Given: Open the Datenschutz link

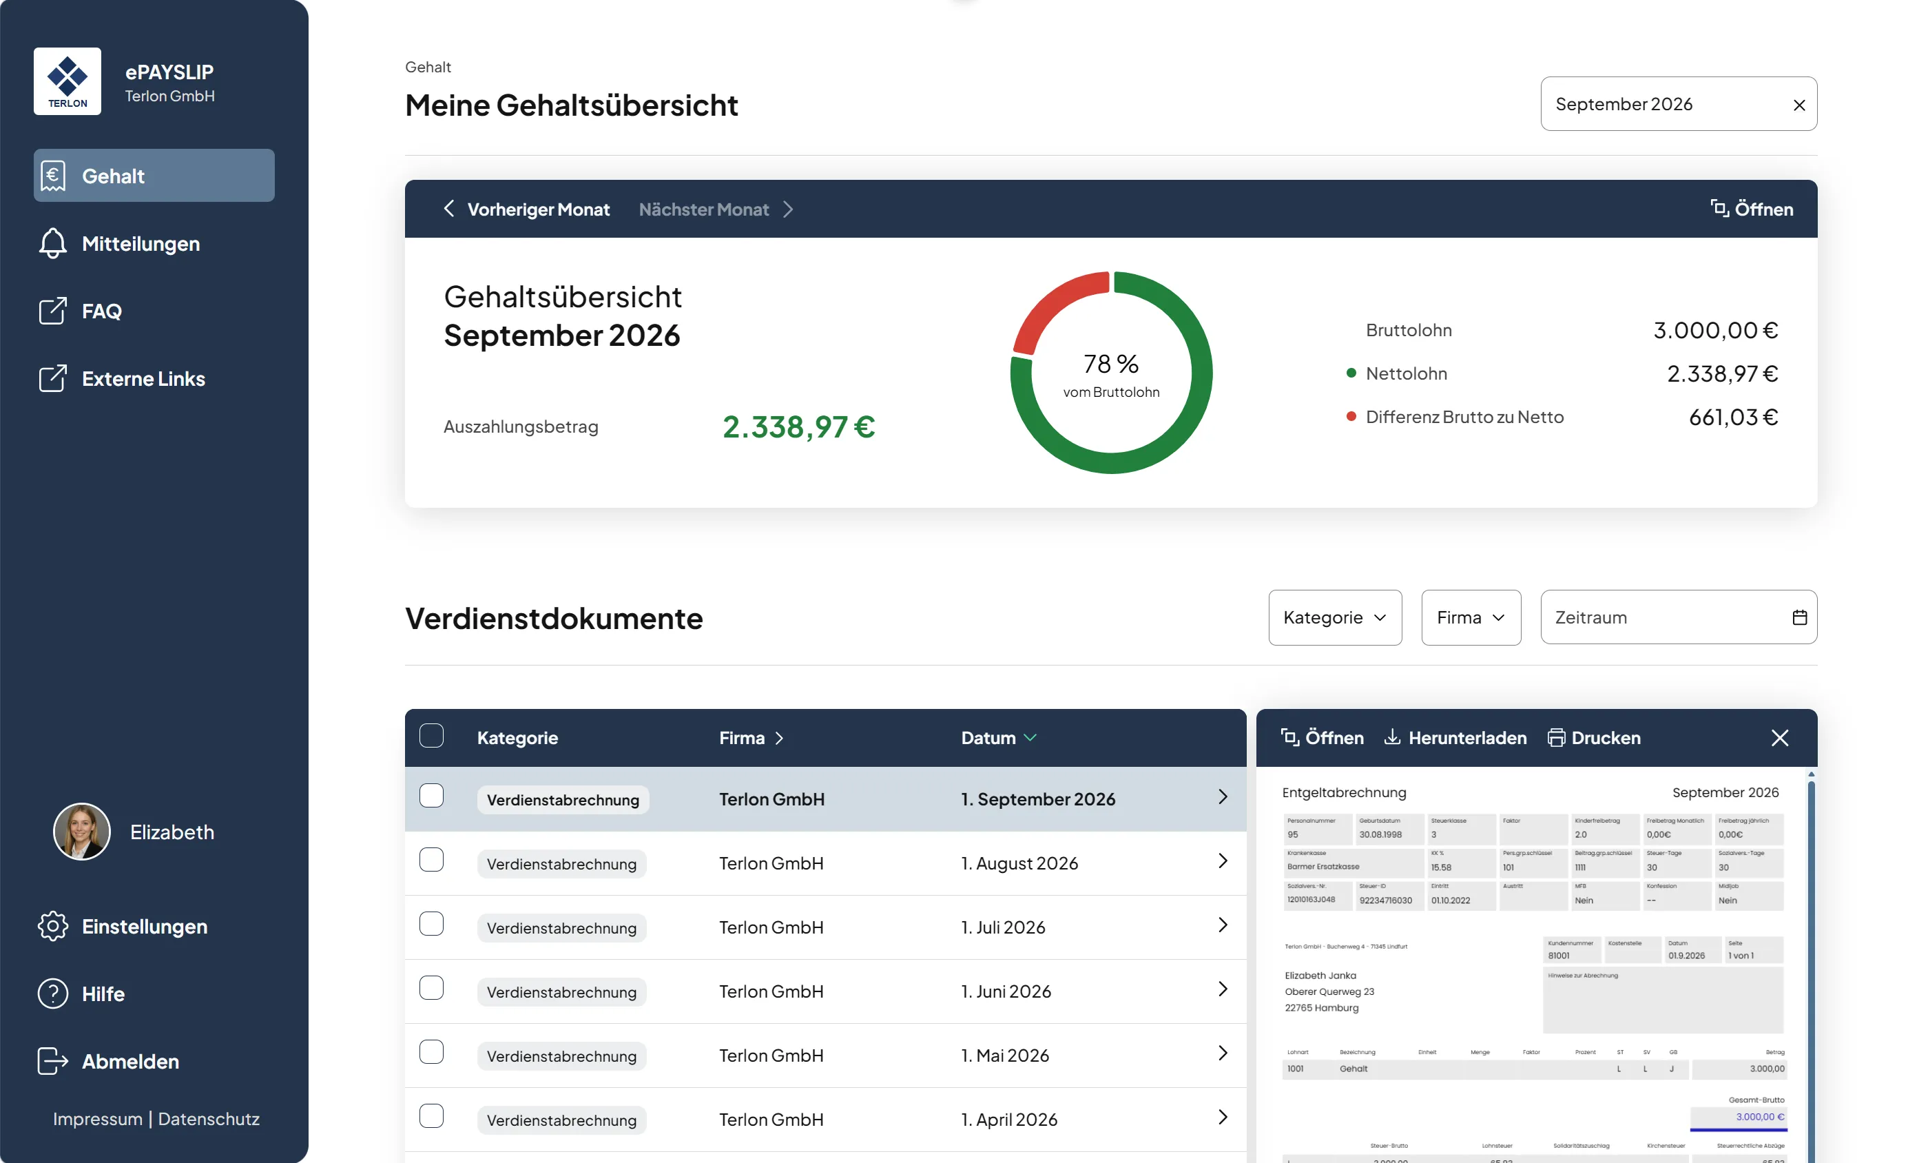Looking at the screenshot, I should [x=209, y=1119].
